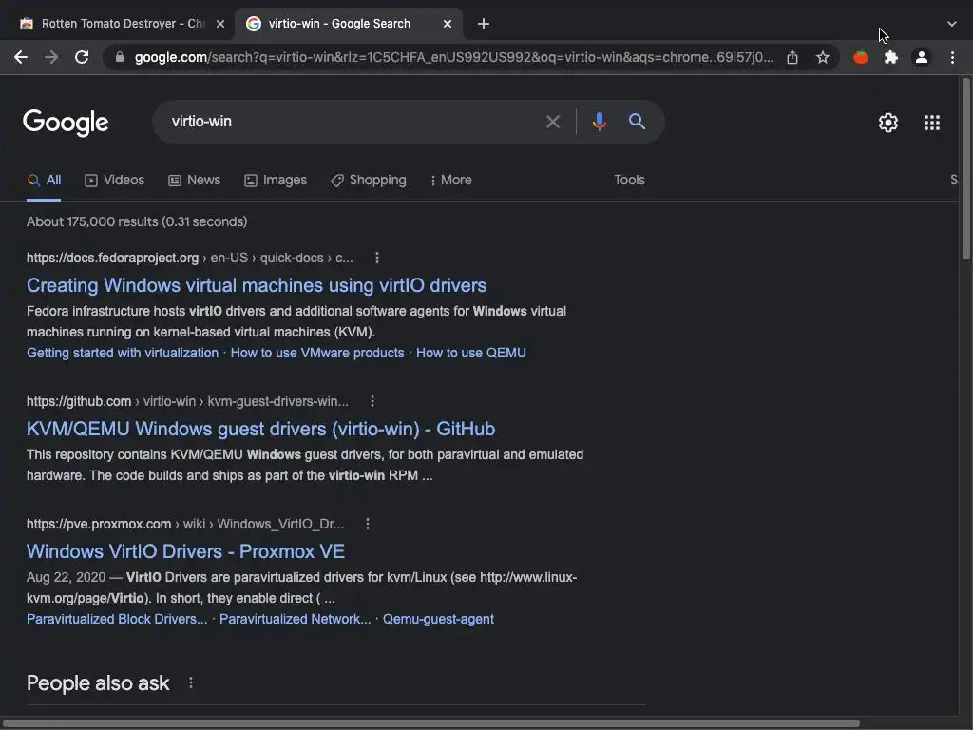The width and height of the screenshot is (973, 730).
Task: Open options for pve.proxmox.com result
Action: [x=368, y=524]
